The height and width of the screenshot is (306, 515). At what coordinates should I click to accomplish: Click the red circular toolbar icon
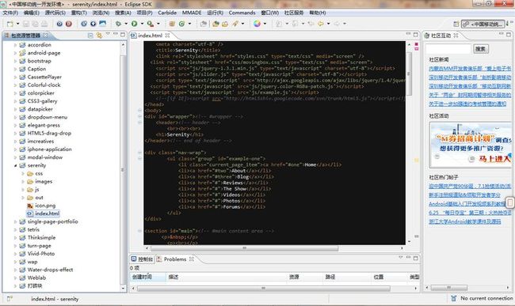coord(69,24)
